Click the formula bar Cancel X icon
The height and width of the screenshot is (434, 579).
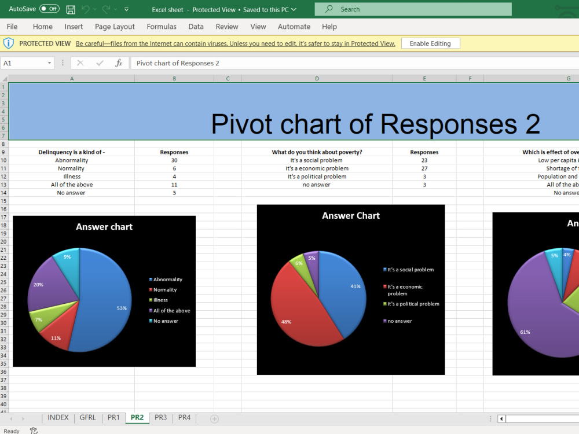80,63
